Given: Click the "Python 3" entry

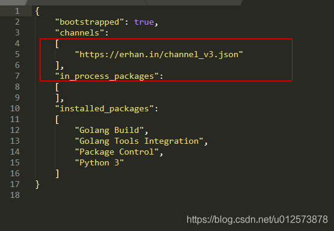Looking at the screenshot, I should point(99,163).
